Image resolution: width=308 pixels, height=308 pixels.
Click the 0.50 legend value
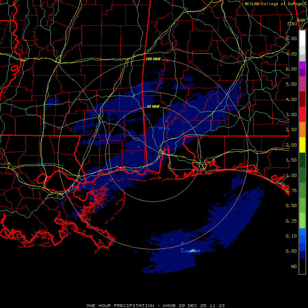click(291, 206)
